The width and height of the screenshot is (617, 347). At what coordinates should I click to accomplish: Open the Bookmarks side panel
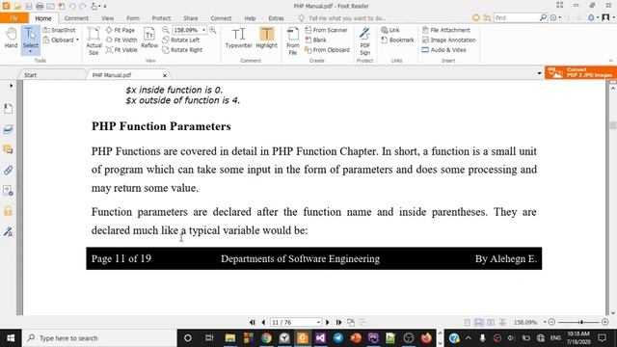8,109
